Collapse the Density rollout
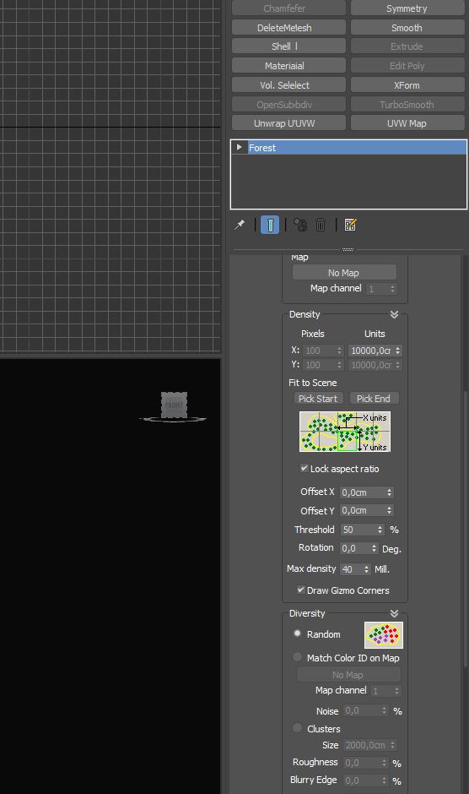Screen dimensions: 469x794 pos(394,314)
